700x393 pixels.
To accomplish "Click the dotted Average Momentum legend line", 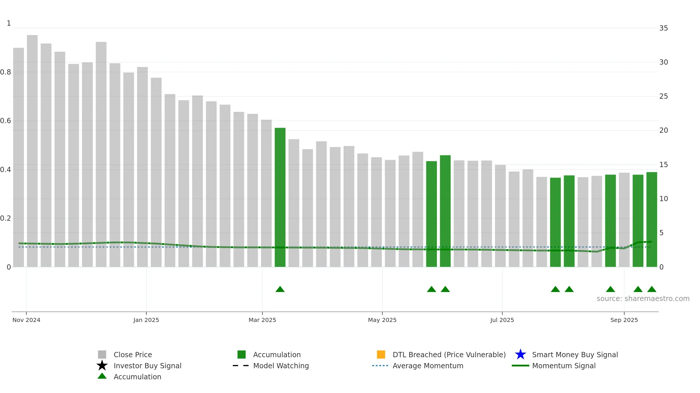I will coord(380,366).
